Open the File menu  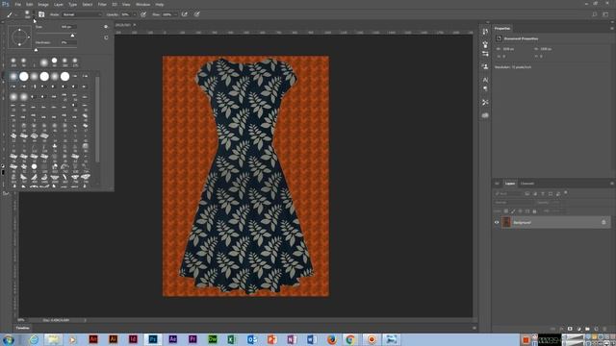point(17,4)
